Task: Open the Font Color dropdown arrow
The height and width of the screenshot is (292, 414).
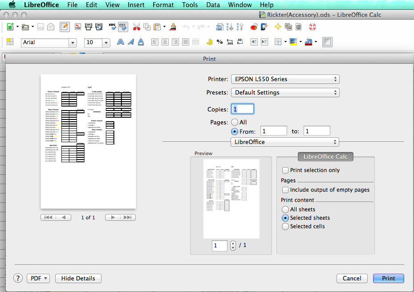Action: tap(316, 42)
